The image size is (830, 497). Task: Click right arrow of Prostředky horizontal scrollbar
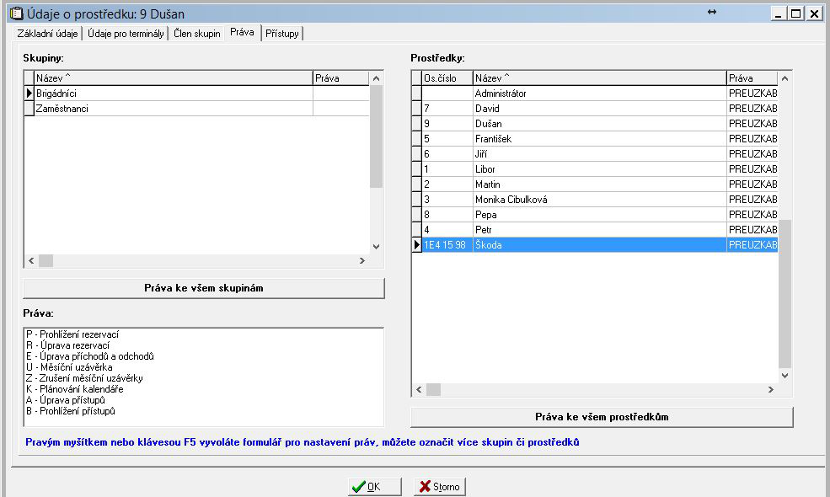(x=770, y=390)
